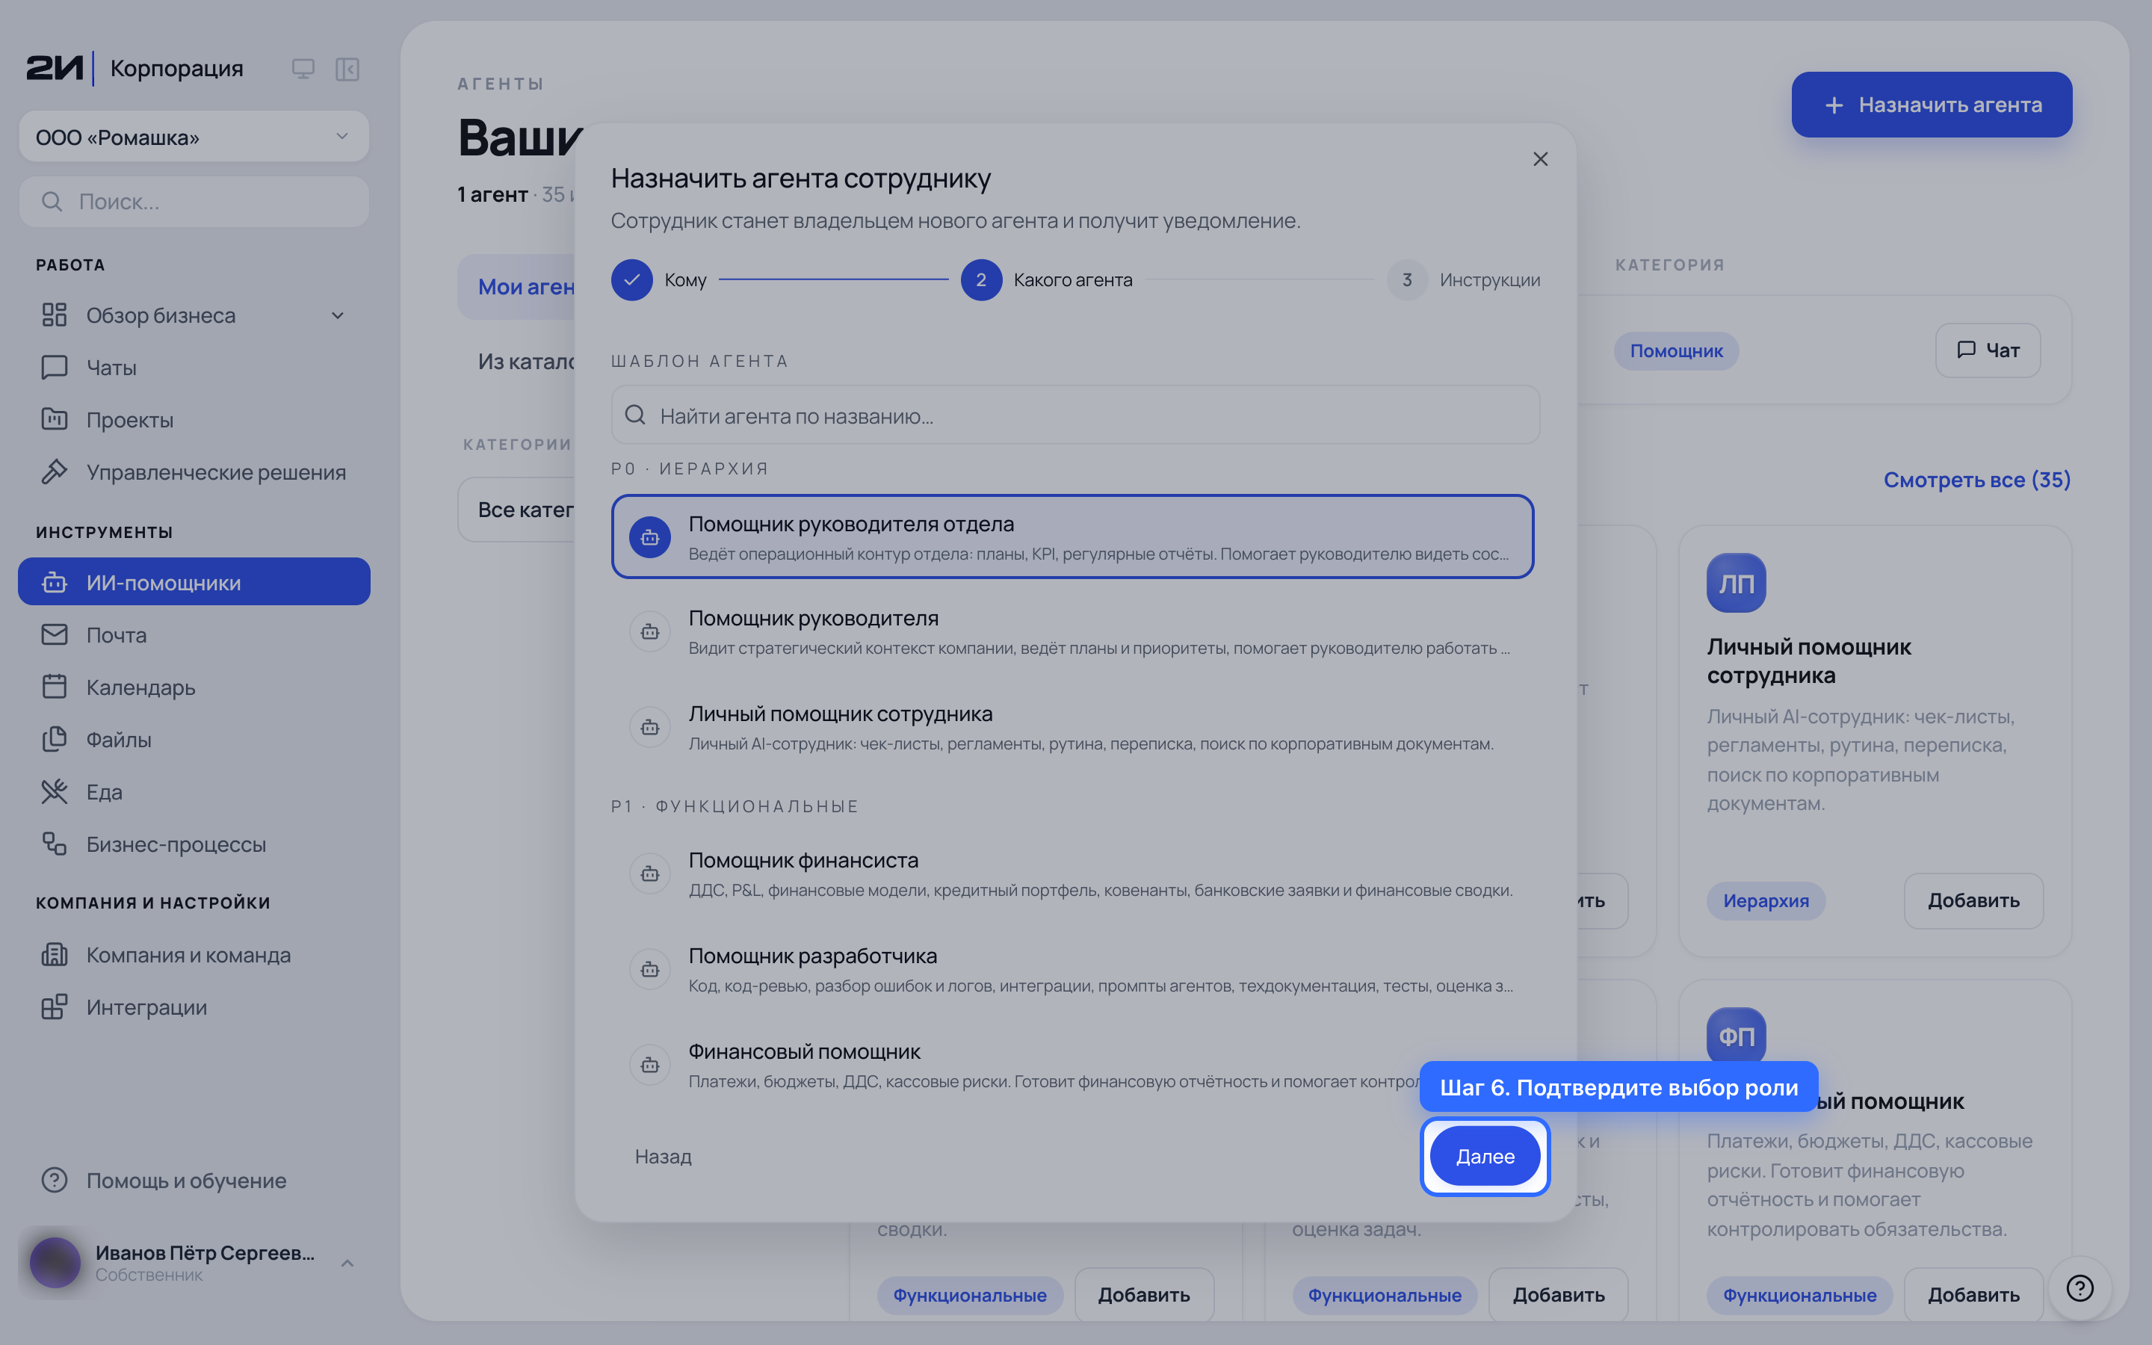Screen dimensions: 2152x1345
Task: Click the Помощник category tag
Action: point(1675,350)
